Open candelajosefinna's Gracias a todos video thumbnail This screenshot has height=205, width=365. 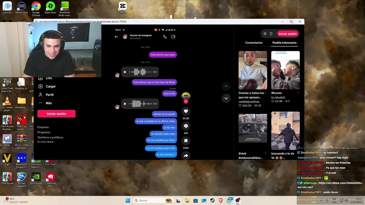(253, 70)
